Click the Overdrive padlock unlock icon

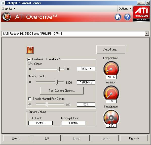coord(30,50)
